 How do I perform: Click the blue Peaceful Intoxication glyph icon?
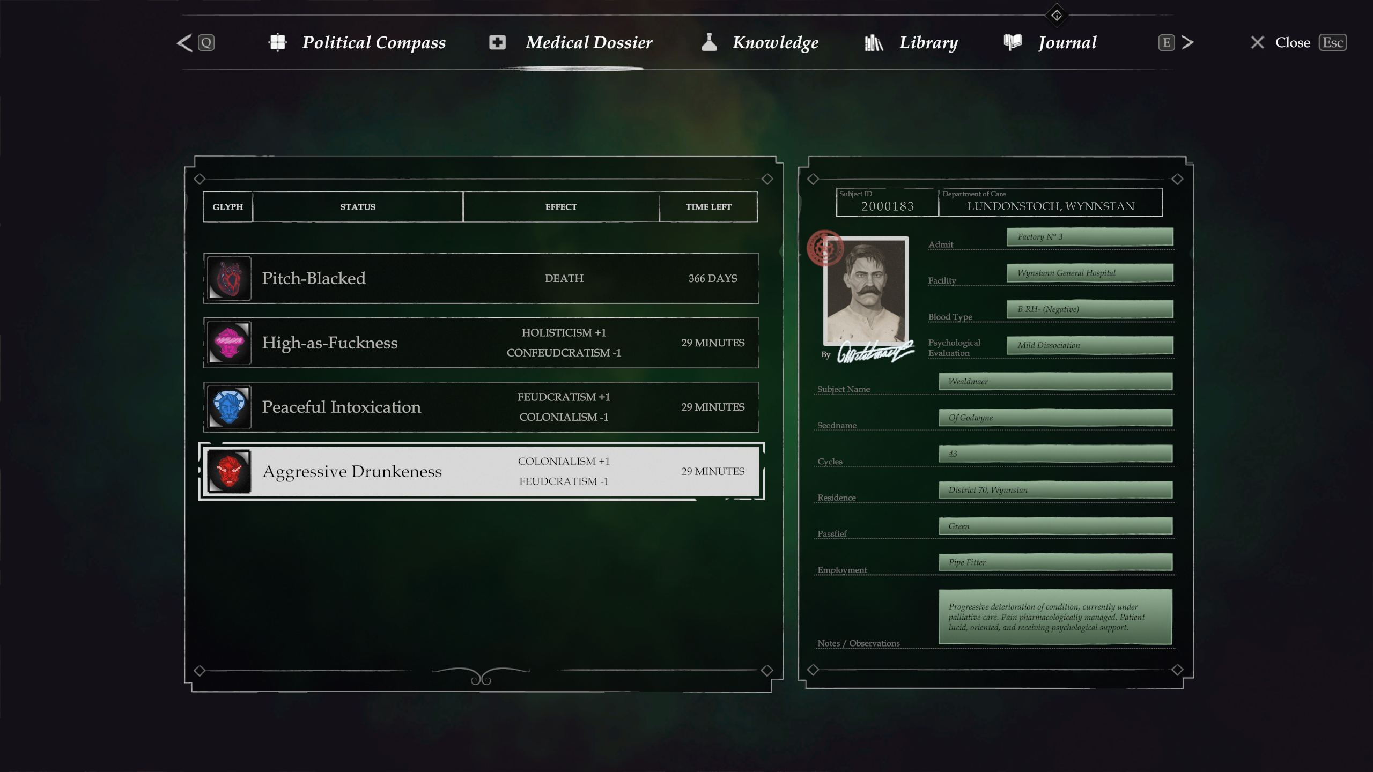229,407
